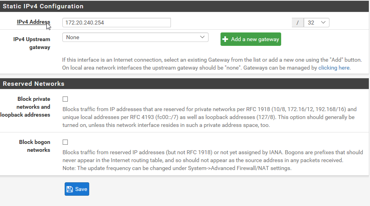Click the bogon networks description paragraph
Image resolution: width=370 pixels, height=206 pixels.
[x=213, y=160]
